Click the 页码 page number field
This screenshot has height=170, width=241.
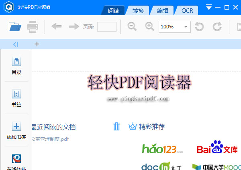[107, 27]
